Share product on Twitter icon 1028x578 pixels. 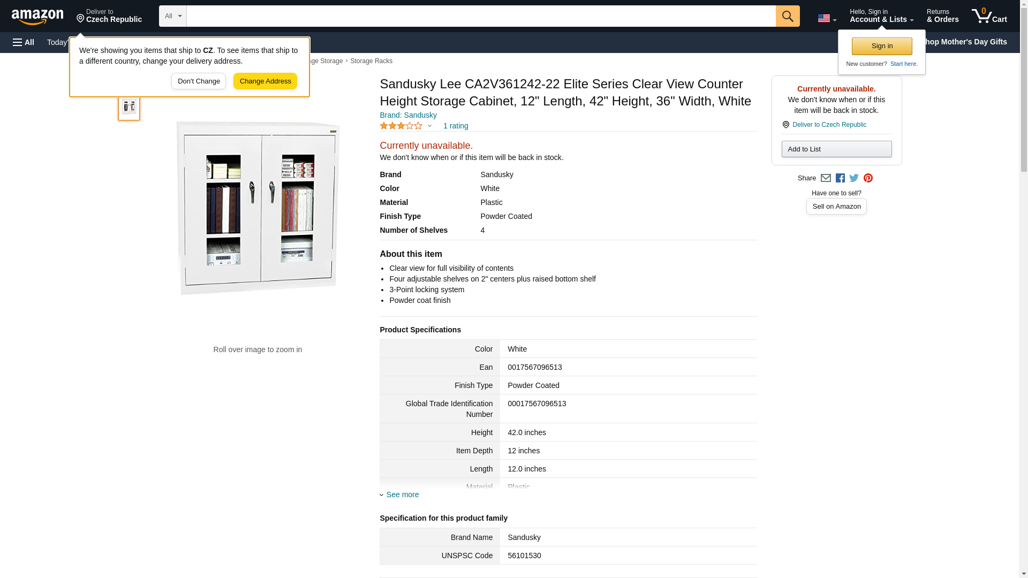(854, 178)
